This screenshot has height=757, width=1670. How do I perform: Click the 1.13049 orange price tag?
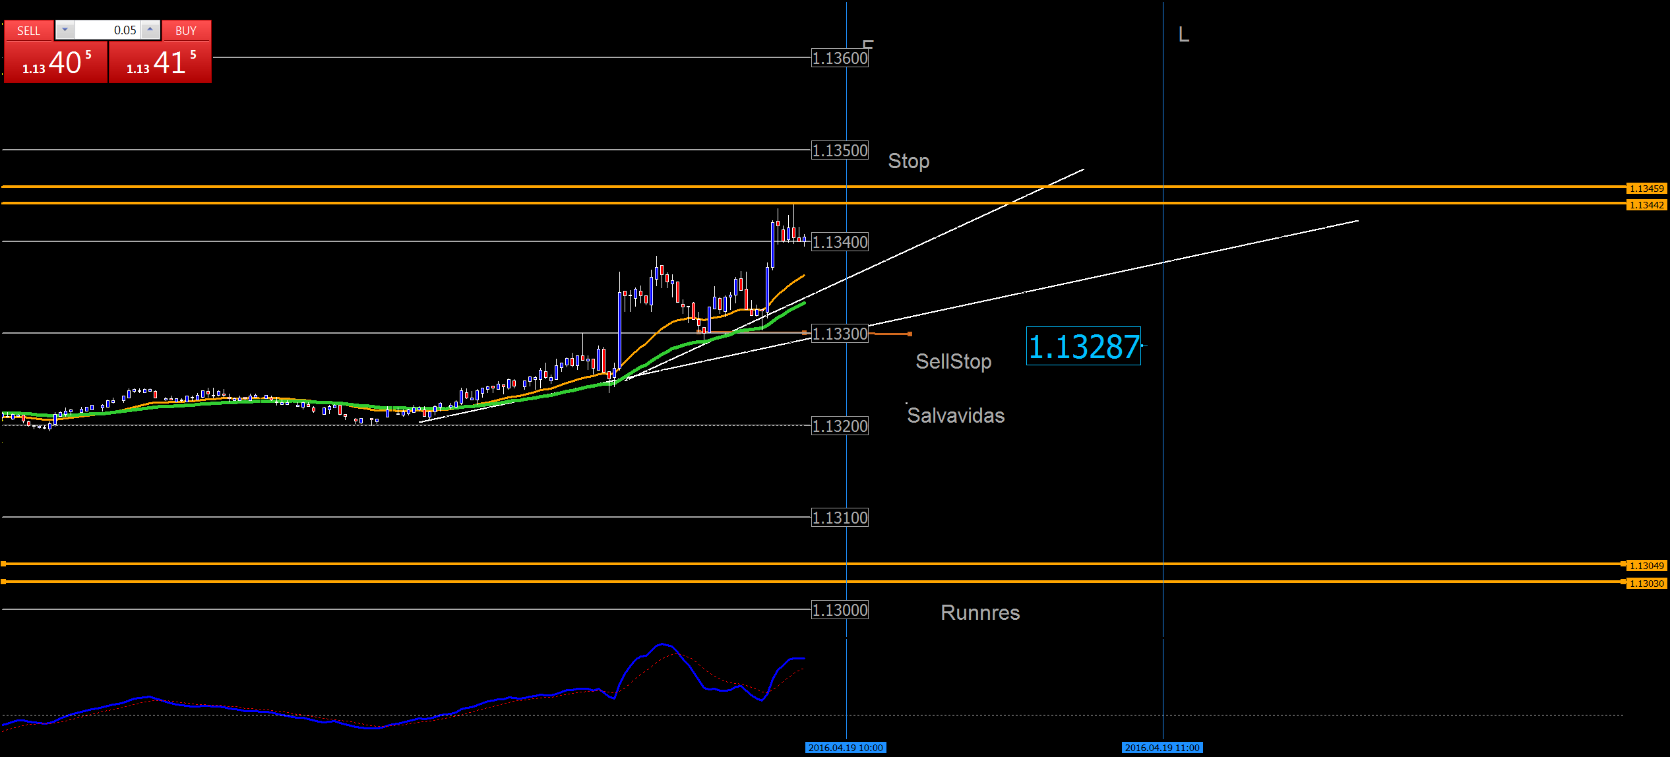(1646, 566)
